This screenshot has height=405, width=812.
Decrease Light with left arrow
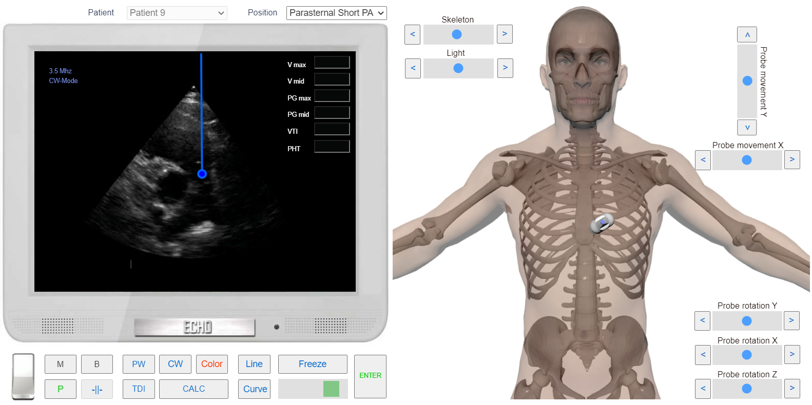[x=413, y=68]
